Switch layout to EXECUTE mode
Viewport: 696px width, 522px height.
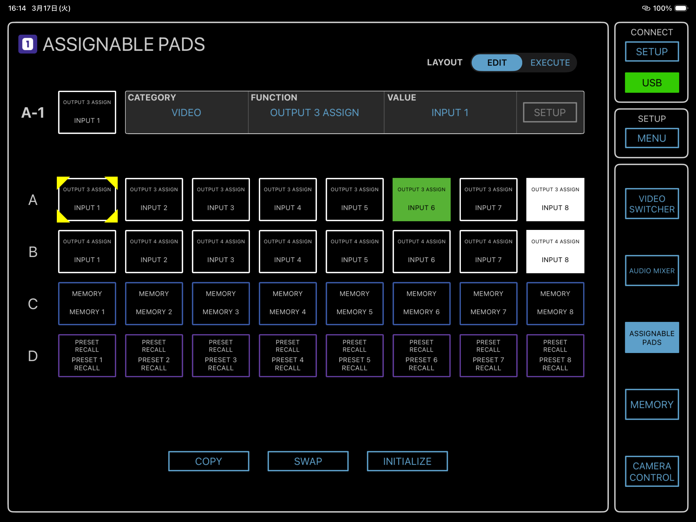click(x=550, y=63)
